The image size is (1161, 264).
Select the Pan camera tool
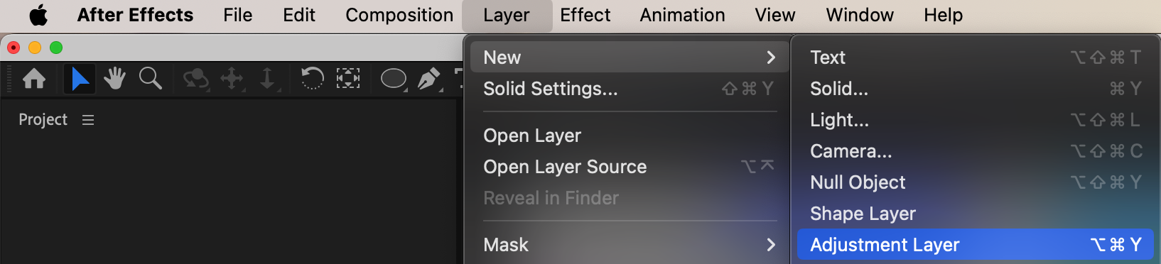click(232, 78)
